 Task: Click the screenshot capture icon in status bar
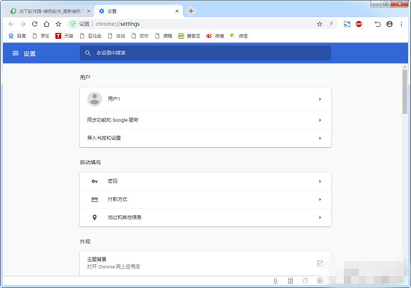click(291, 281)
